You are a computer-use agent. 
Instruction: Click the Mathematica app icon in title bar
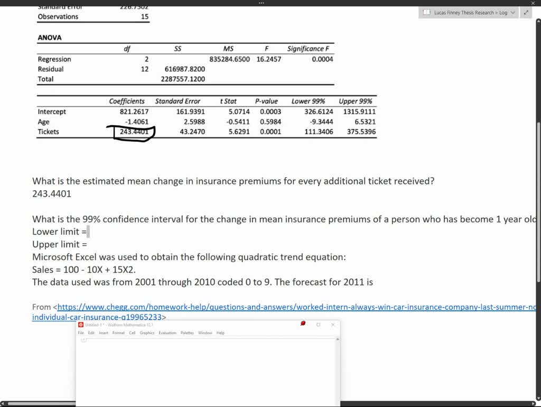pos(81,325)
